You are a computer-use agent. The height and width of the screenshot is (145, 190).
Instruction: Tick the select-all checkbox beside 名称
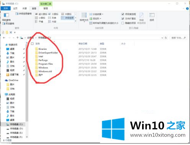tap(32, 44)
